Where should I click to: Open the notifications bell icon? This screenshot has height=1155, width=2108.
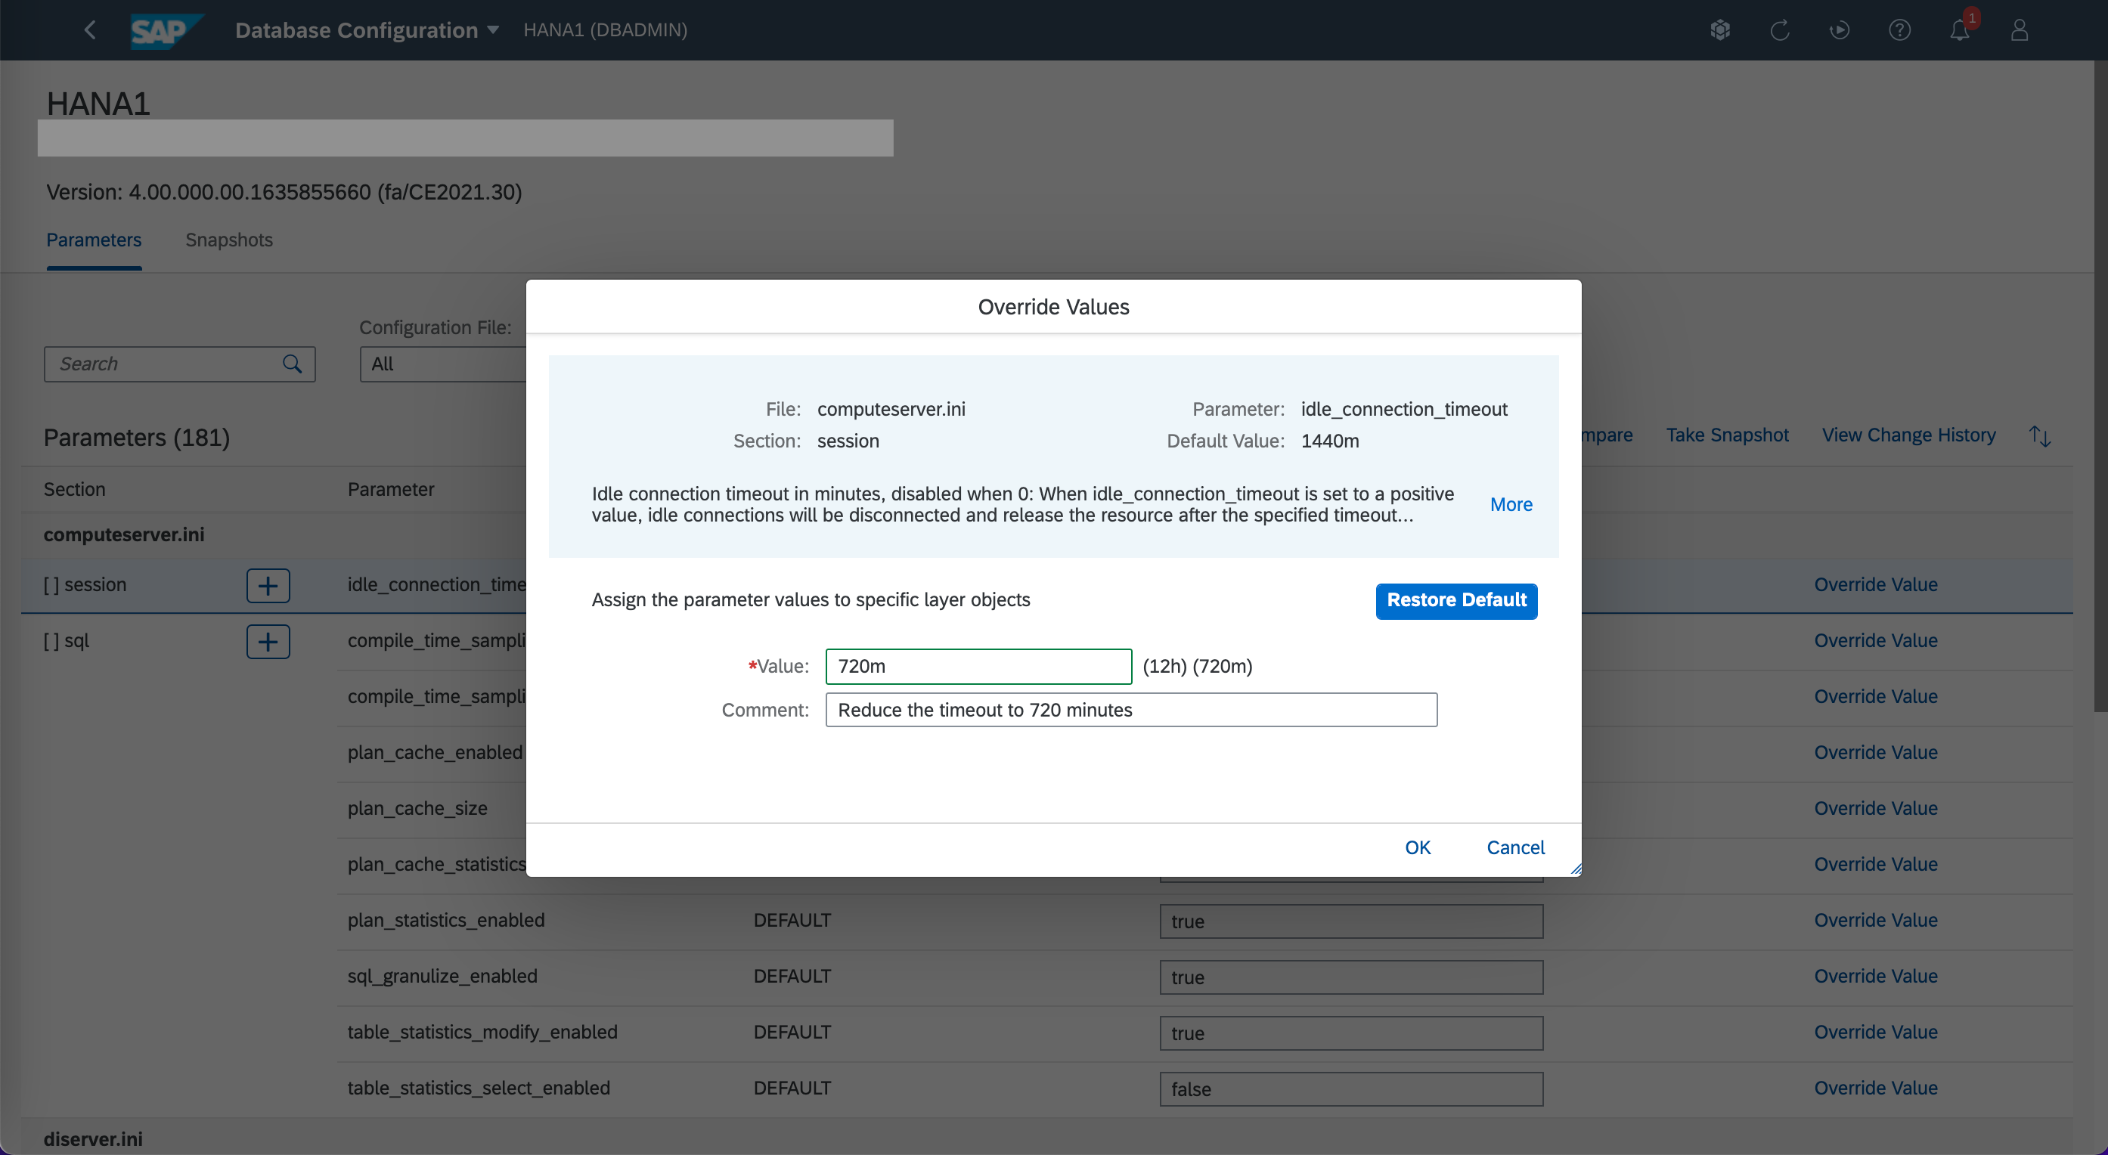coord(1959,30)
